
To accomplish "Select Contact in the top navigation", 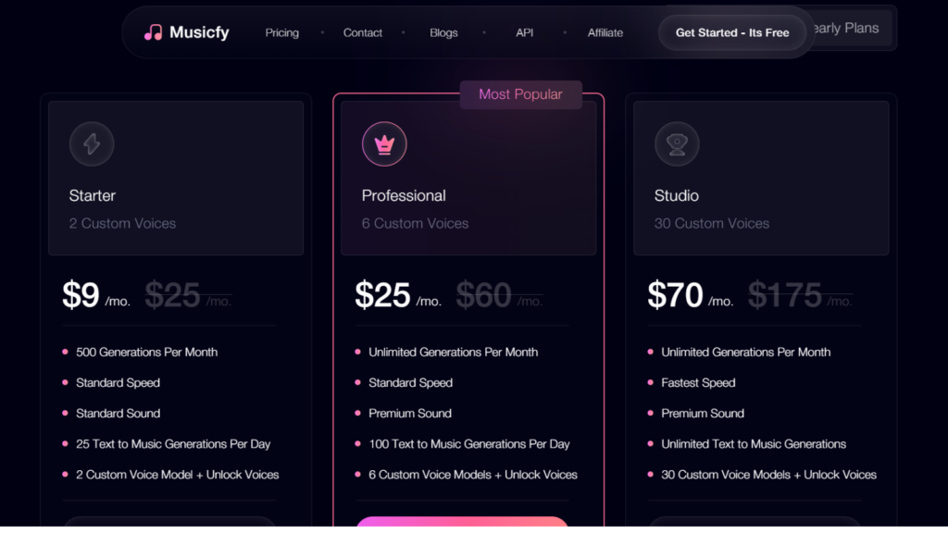I will pos(362,32).
